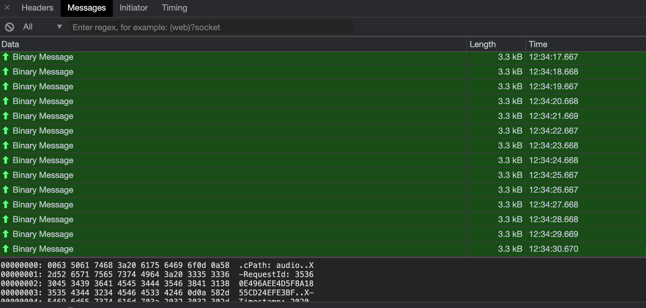Focus the regex filter input field
The height and width of the screenshot is (308, 646).
[x=211, y=27]
